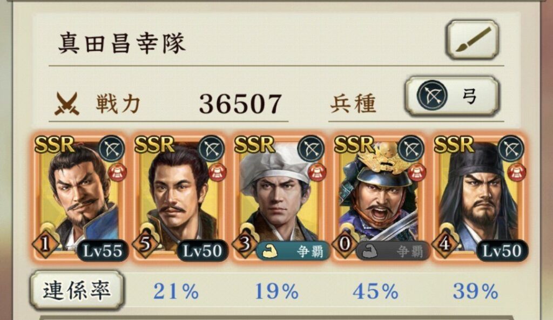Viewport: 553px width, 320px height.
Task: Tap the bow icon on fifth card
Action: (x=511, y=149)
